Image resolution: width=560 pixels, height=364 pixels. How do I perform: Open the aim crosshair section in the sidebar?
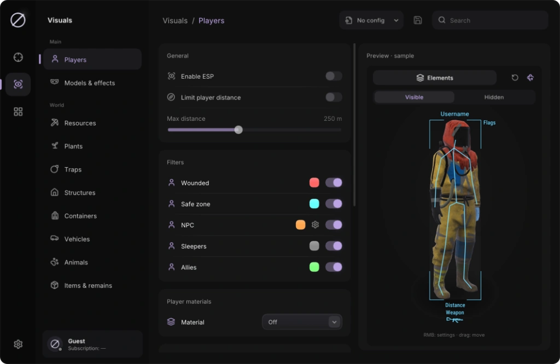click(18, 57)
